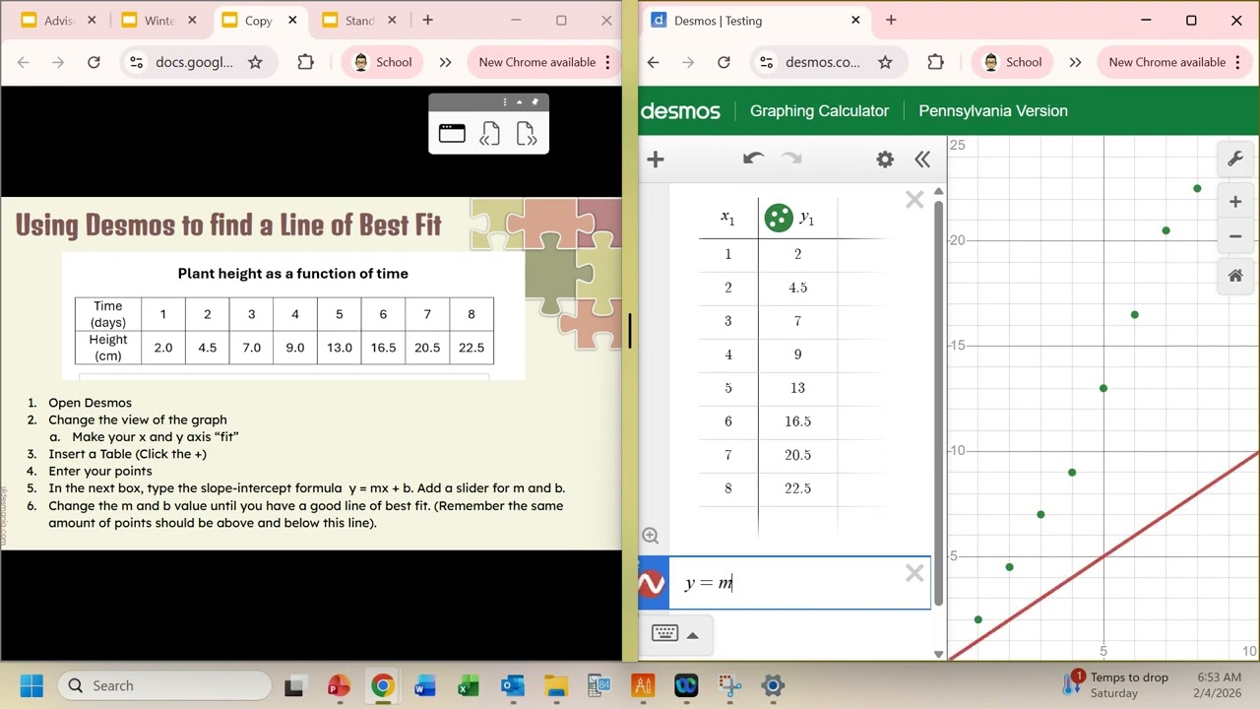Zoom out on the Desmos graph
Viewport: 1260px width, 709px height.
[1235, 236]
